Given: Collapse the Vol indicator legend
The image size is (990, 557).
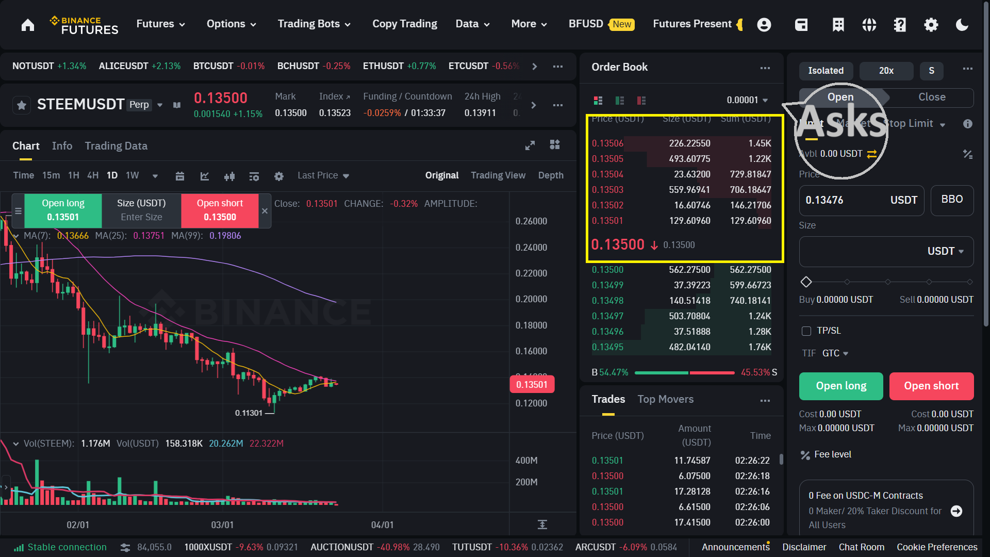Looking at the screenshot, I should (16, 444).
